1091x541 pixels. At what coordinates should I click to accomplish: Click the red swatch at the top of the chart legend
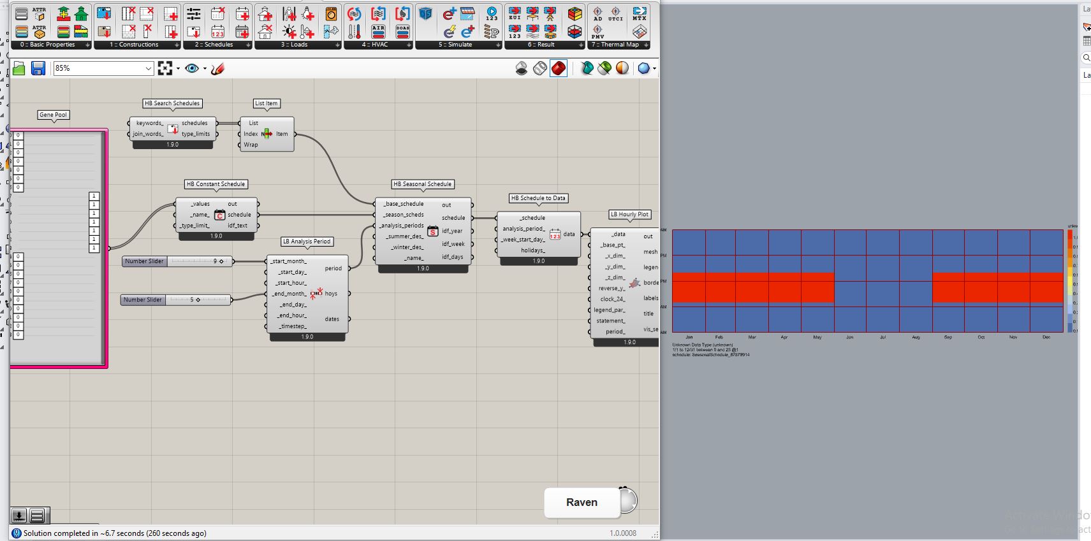pos(1070,234)
